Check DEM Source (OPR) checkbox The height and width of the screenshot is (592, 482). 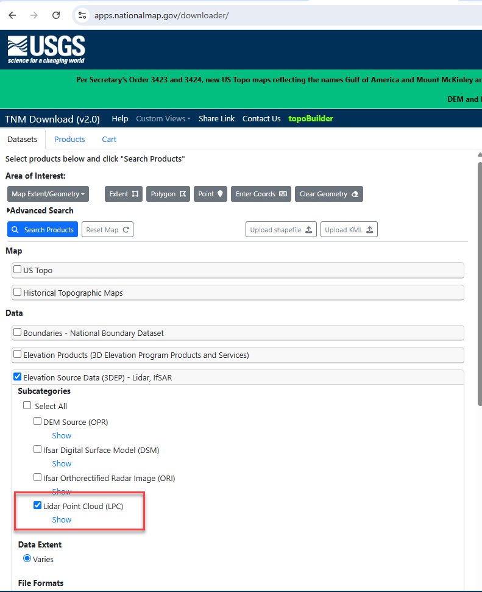[37, 421]
